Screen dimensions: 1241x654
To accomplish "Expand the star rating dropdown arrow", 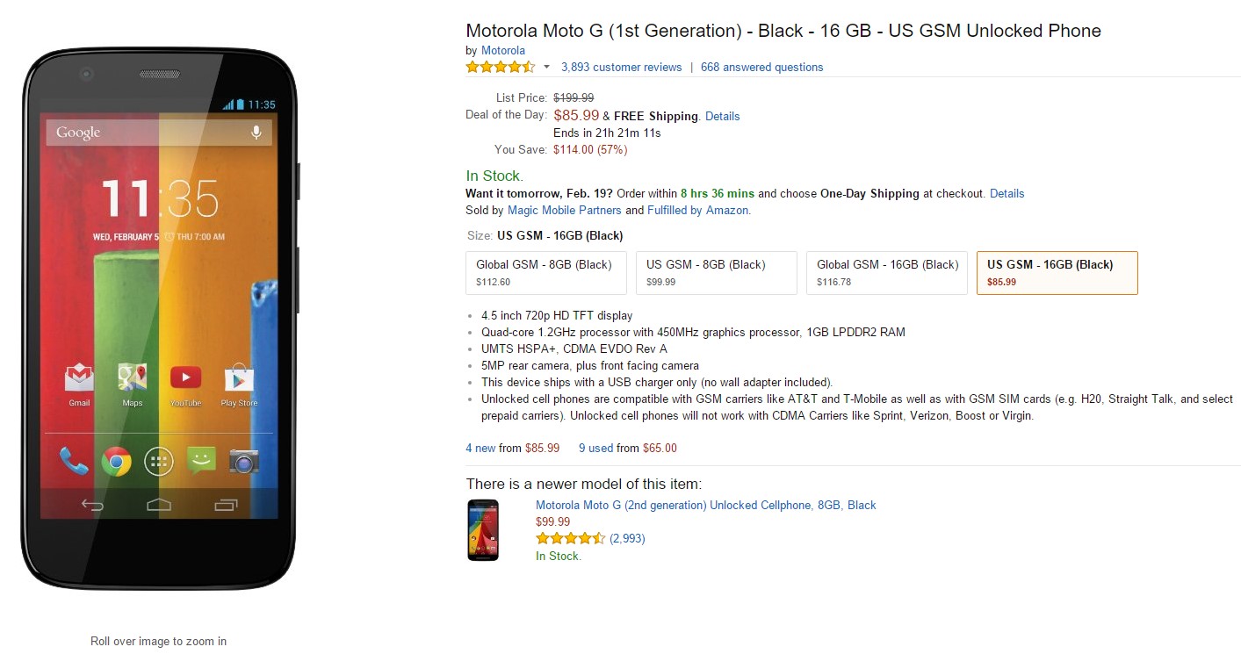I will tap(546, 68).
